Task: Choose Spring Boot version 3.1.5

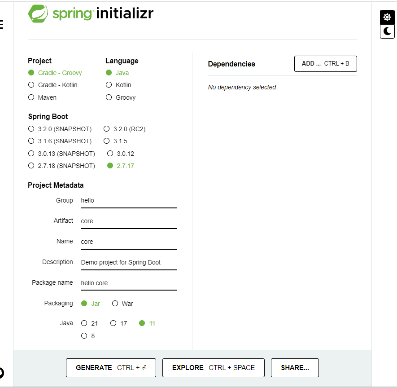Action: pyautogui.click(x=115, y=141)
